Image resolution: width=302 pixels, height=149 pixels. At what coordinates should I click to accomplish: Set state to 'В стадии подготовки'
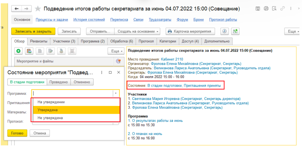pyautogui.click(x=27, y=82)
